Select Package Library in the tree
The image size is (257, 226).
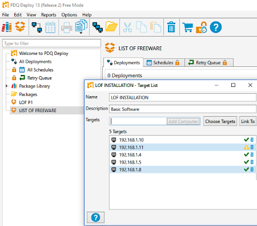point(34,86)
